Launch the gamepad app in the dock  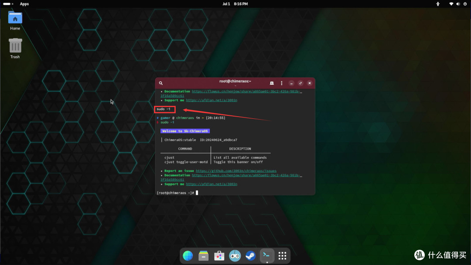click(235, 256)
